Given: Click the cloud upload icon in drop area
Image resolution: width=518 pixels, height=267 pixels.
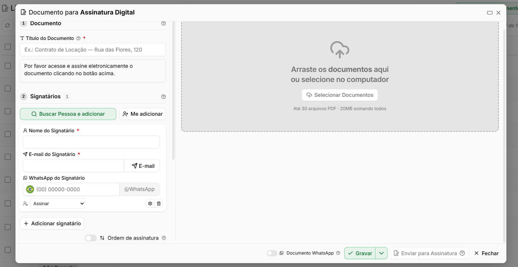Looking at the screenshot, I should pyautogui.click(x=340, y=49).
